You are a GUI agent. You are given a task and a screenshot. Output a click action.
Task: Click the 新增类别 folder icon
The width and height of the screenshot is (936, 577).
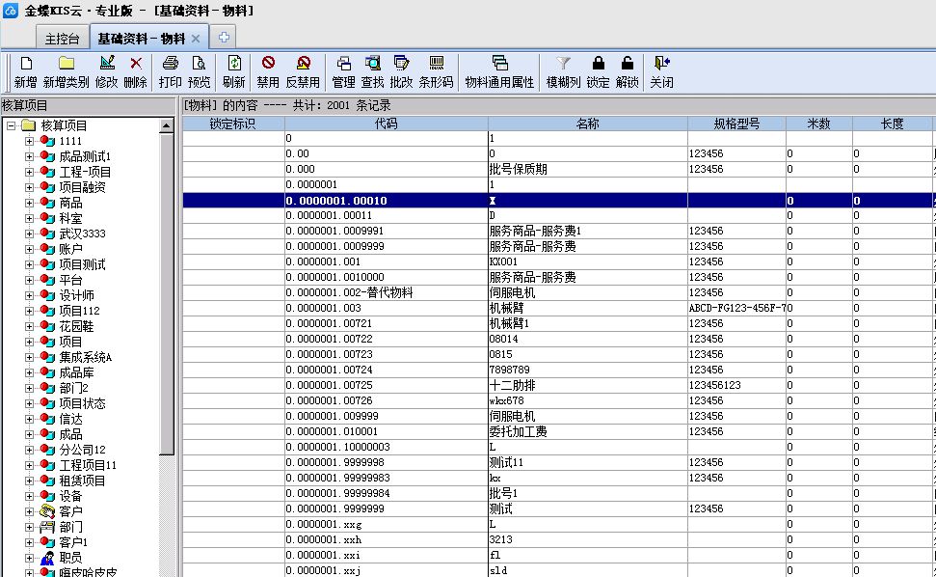pos(67,64)
